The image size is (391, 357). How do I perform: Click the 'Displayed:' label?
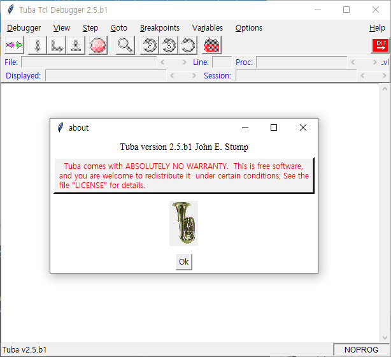[x=23, y=76]
